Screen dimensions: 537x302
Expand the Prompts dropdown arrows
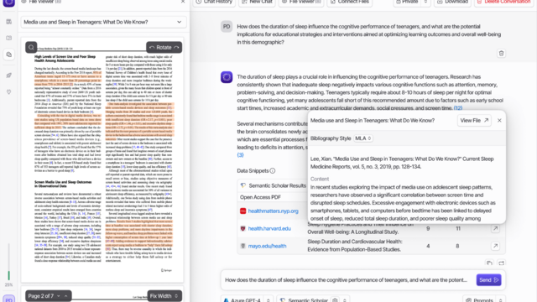point(501,300)
